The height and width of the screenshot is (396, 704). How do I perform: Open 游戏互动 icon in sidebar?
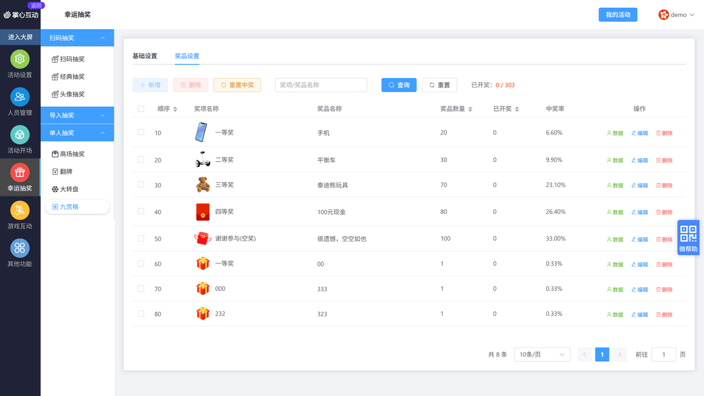click(x=20, y=210)
